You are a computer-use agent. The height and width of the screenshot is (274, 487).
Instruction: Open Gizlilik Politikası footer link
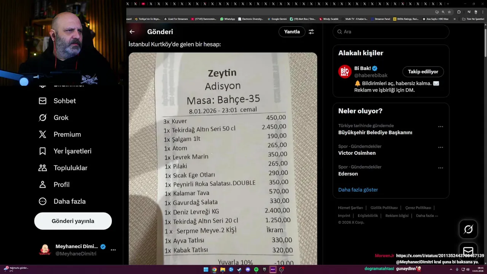(x=384, y=208)
